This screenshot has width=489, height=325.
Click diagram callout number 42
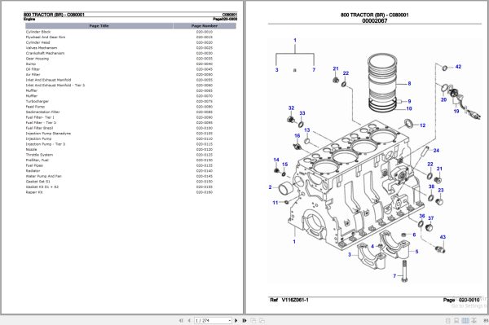(458, 66)
